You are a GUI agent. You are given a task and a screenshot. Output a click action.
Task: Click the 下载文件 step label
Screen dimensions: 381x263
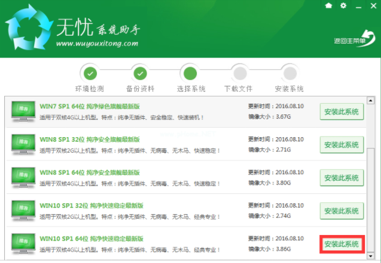pos(239,89)
